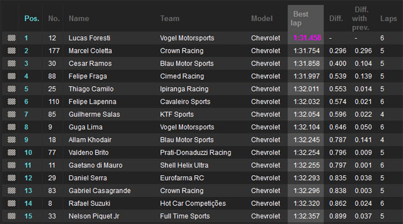Click the pink 1:31.458 best lap time
403x224 pixels.
(307, 38)
